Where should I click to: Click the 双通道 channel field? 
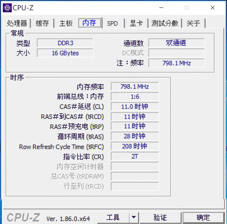pos(177,43)
